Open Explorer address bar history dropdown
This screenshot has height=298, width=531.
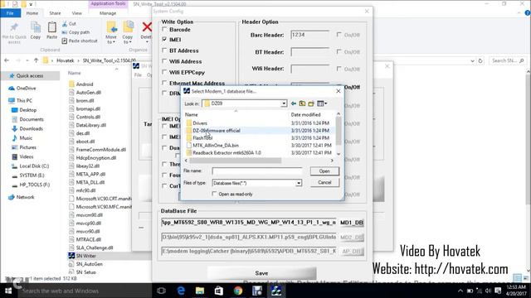[x=472, y=61]
